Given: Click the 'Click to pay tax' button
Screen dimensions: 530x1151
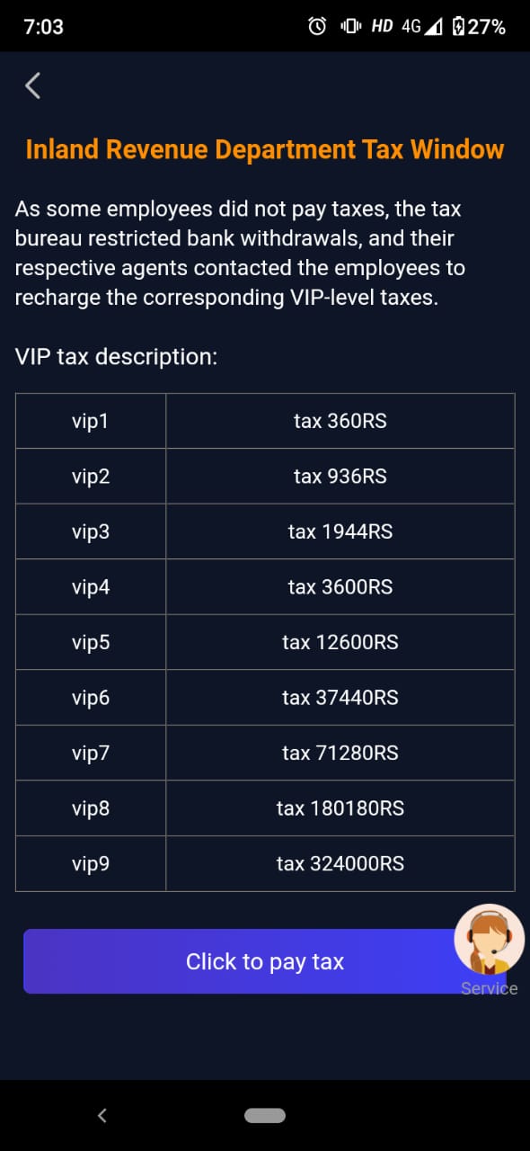Looking at the screenshot, I should [x=265, y=961].
